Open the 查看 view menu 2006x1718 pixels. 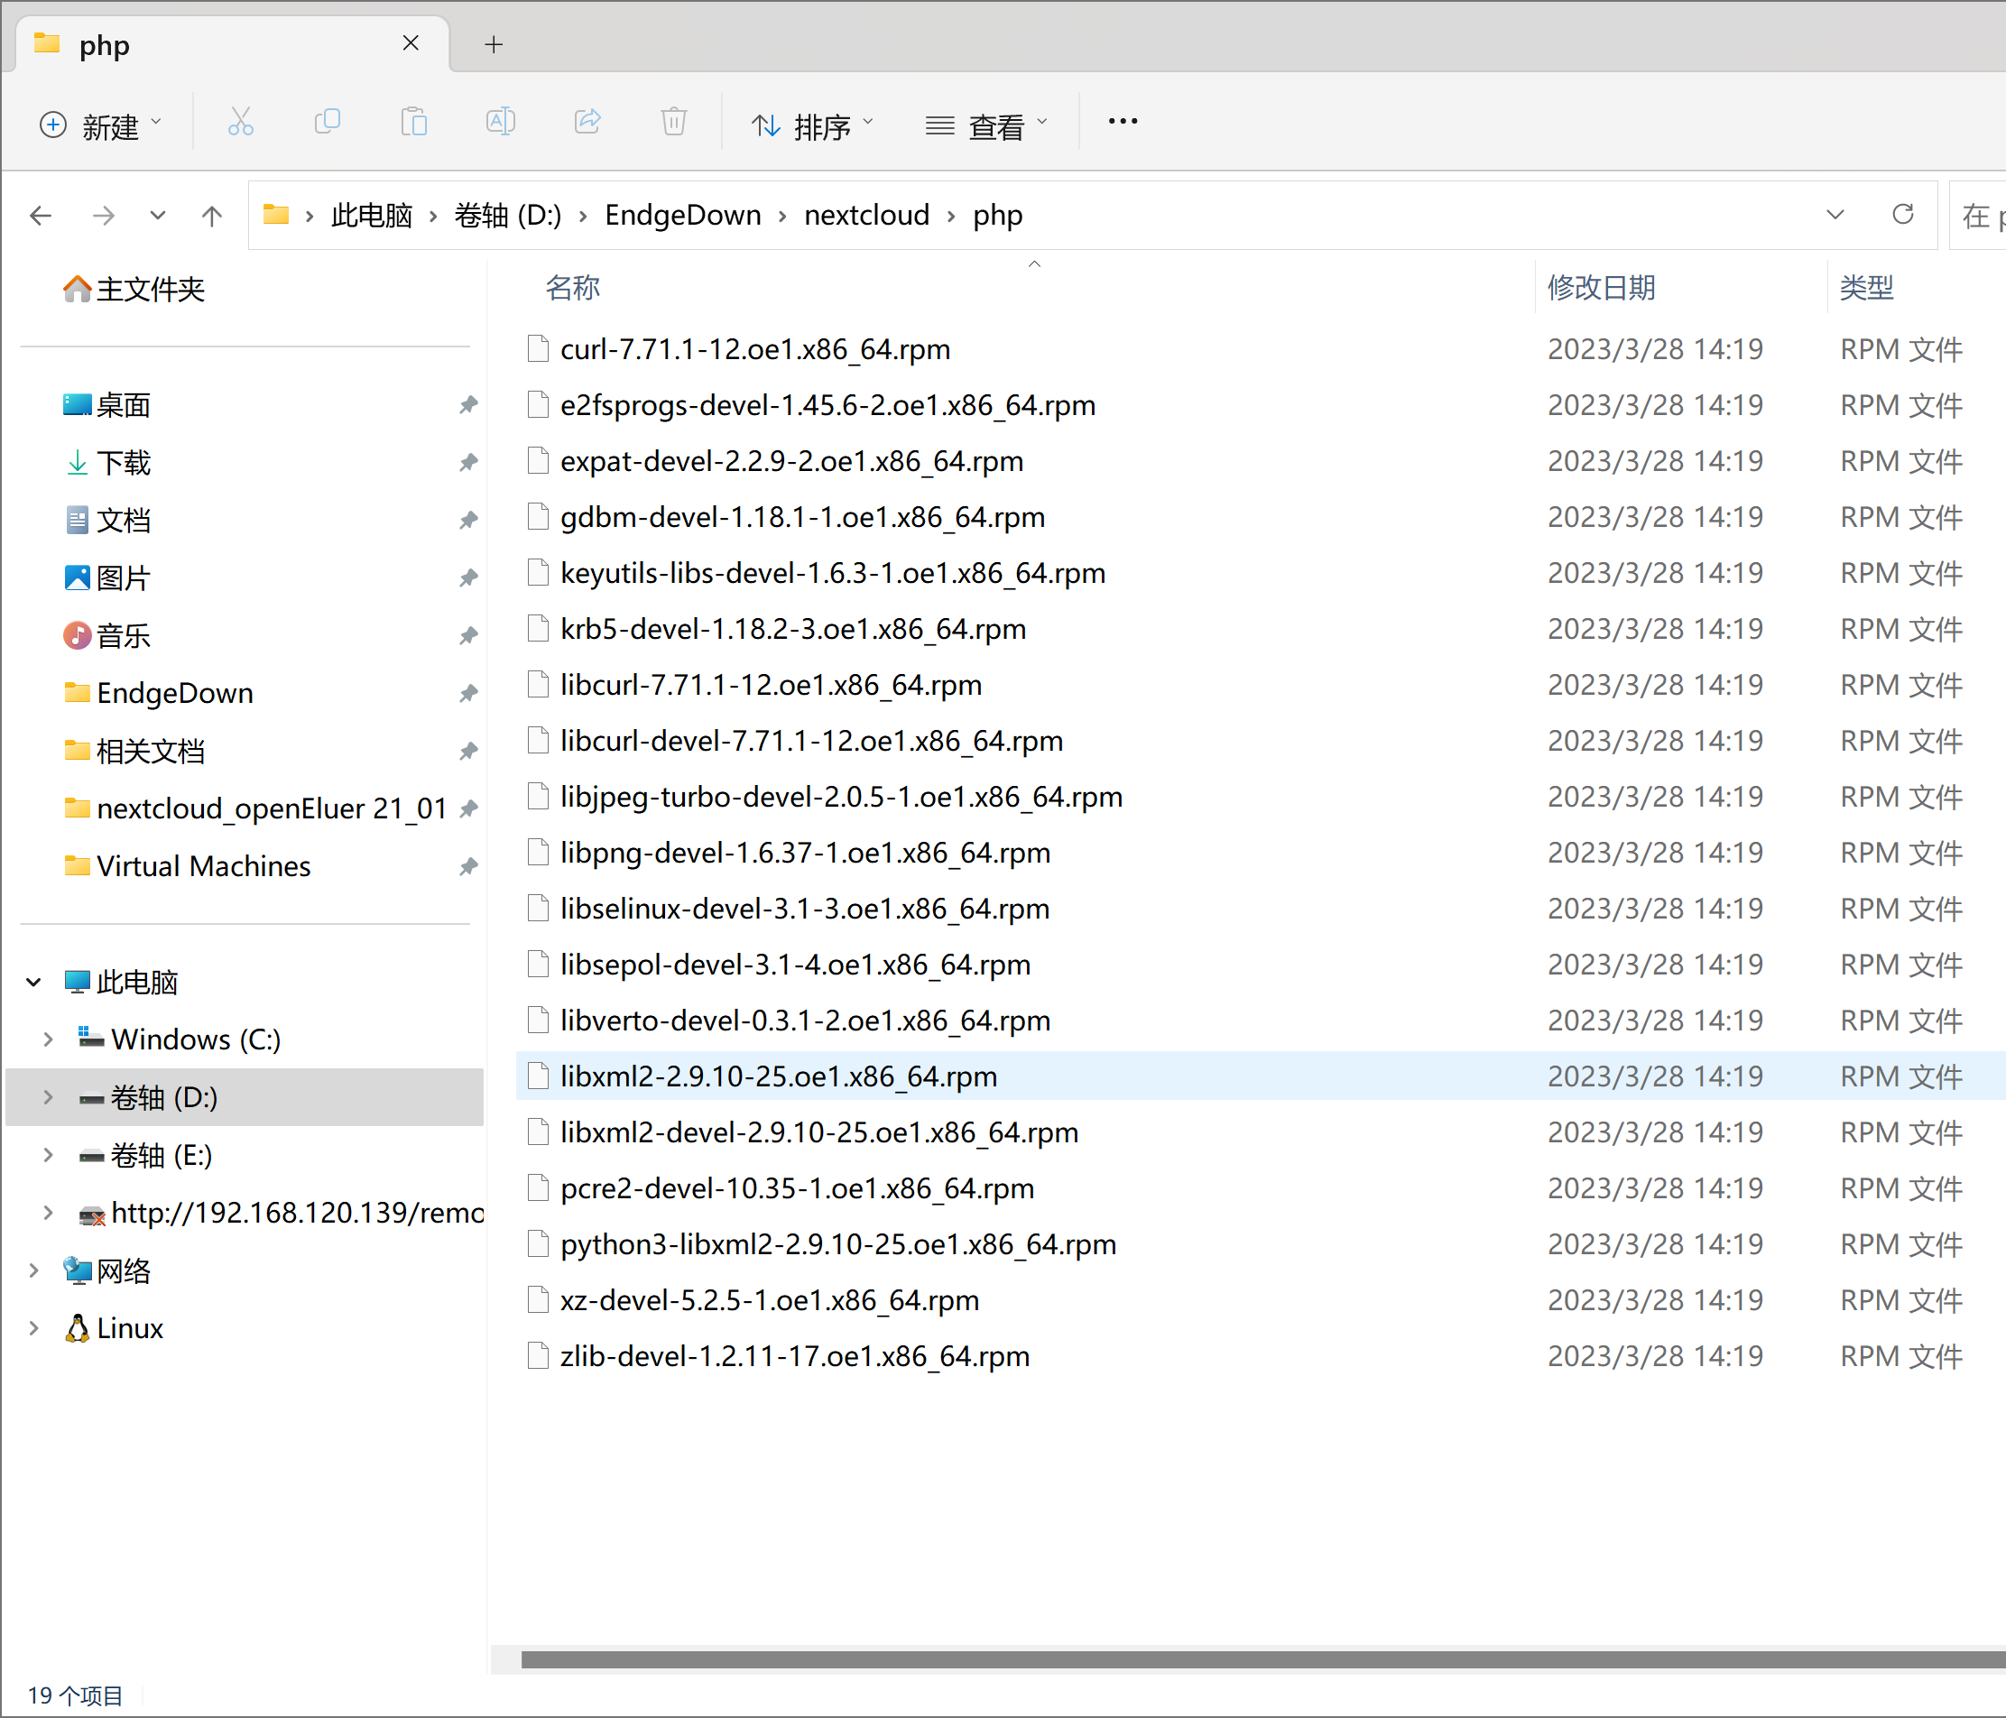tap(985, 125)
